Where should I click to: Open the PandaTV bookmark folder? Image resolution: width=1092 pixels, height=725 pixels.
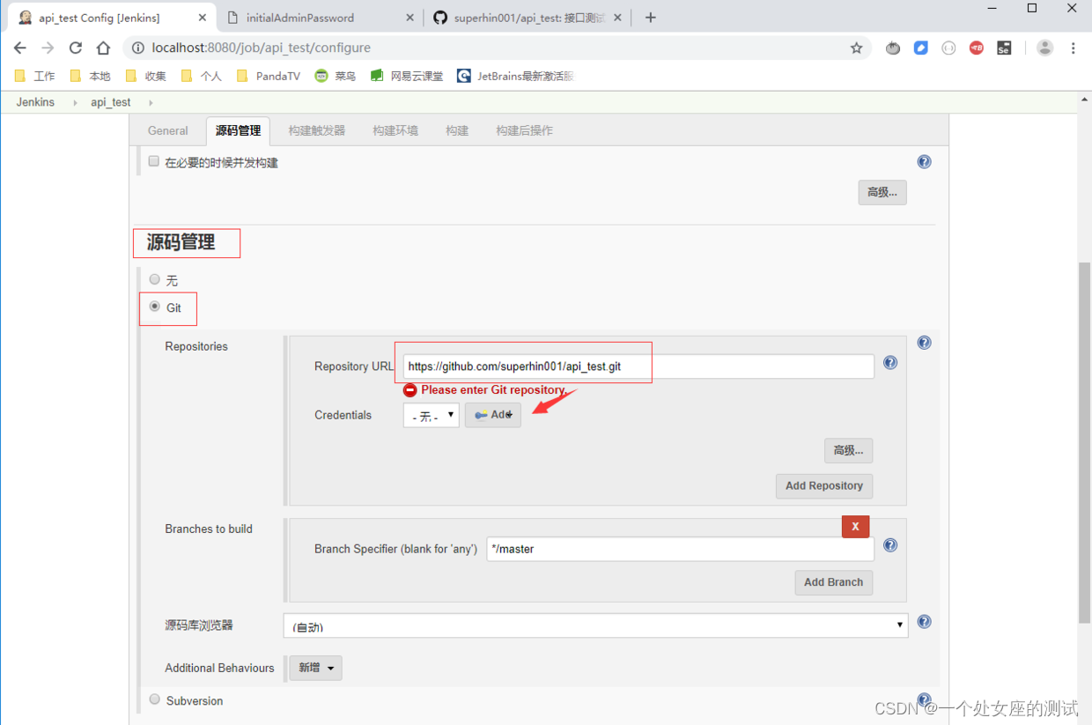point(269,76)
